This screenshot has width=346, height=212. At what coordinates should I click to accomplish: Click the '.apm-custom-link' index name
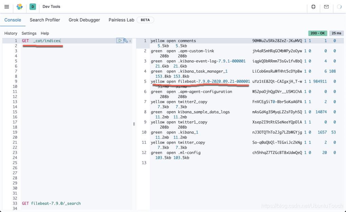point(196,51)
